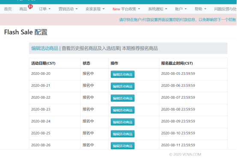This screenshot has height=159, width=237.
Task: Click 编辑活动商品 button for 2020-08-20
Action: (123, 74)
